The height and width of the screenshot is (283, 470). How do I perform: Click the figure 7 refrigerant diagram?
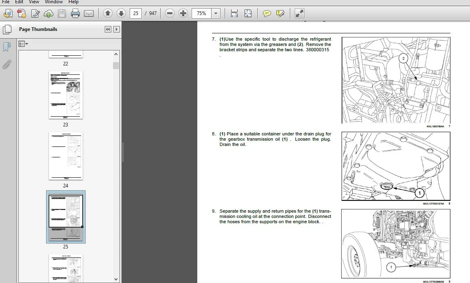[396, 80]
